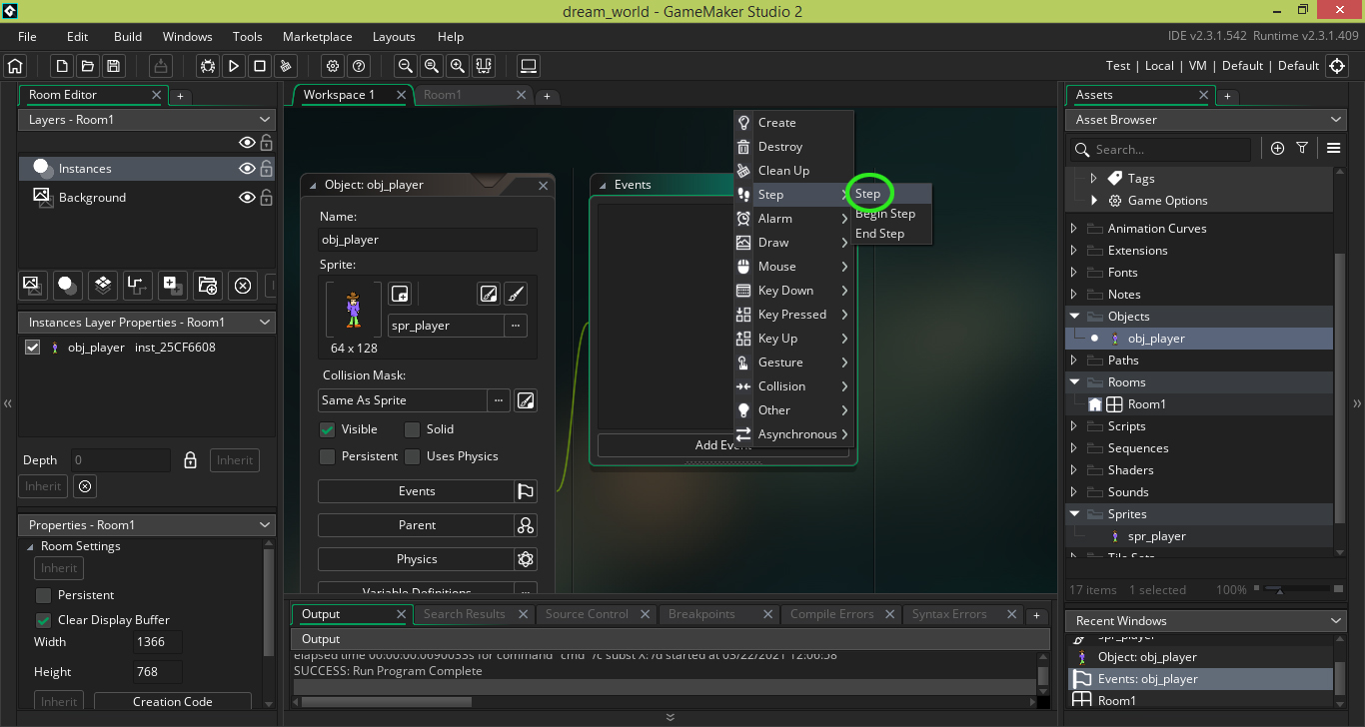Edit the object Name field
Screen dimensions: 1365x727
point(428,240)
